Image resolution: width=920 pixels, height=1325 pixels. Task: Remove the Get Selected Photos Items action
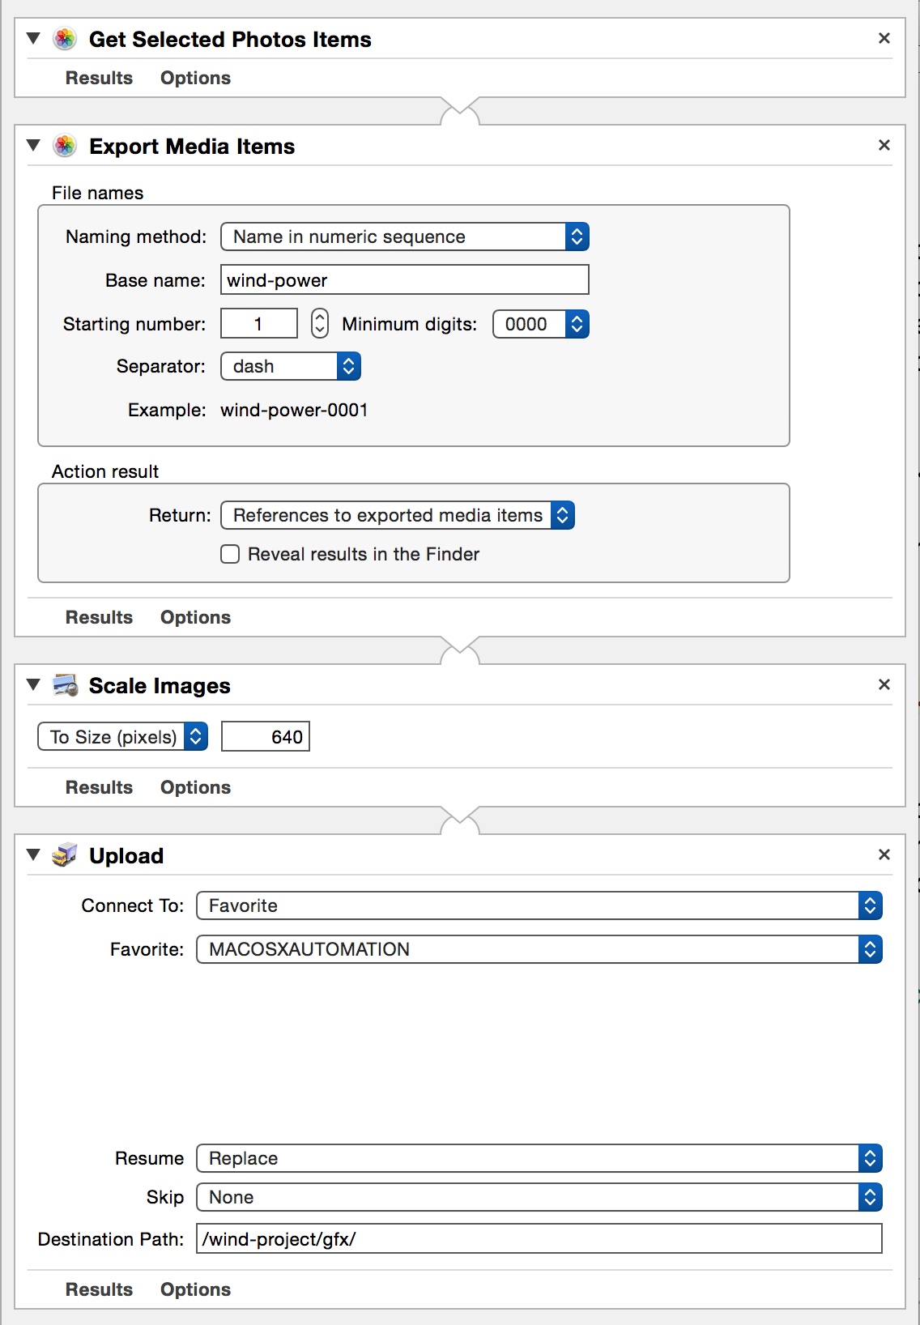884,38
